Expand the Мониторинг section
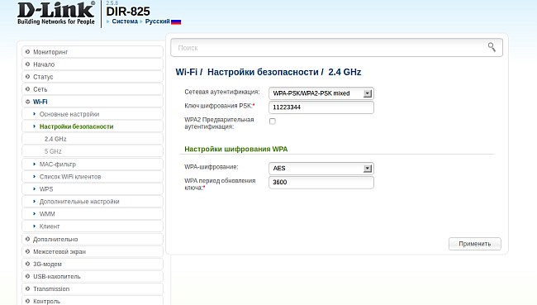The height and width of the screenshot is (305, 537). pyautogui.click(x=93, y=52)
